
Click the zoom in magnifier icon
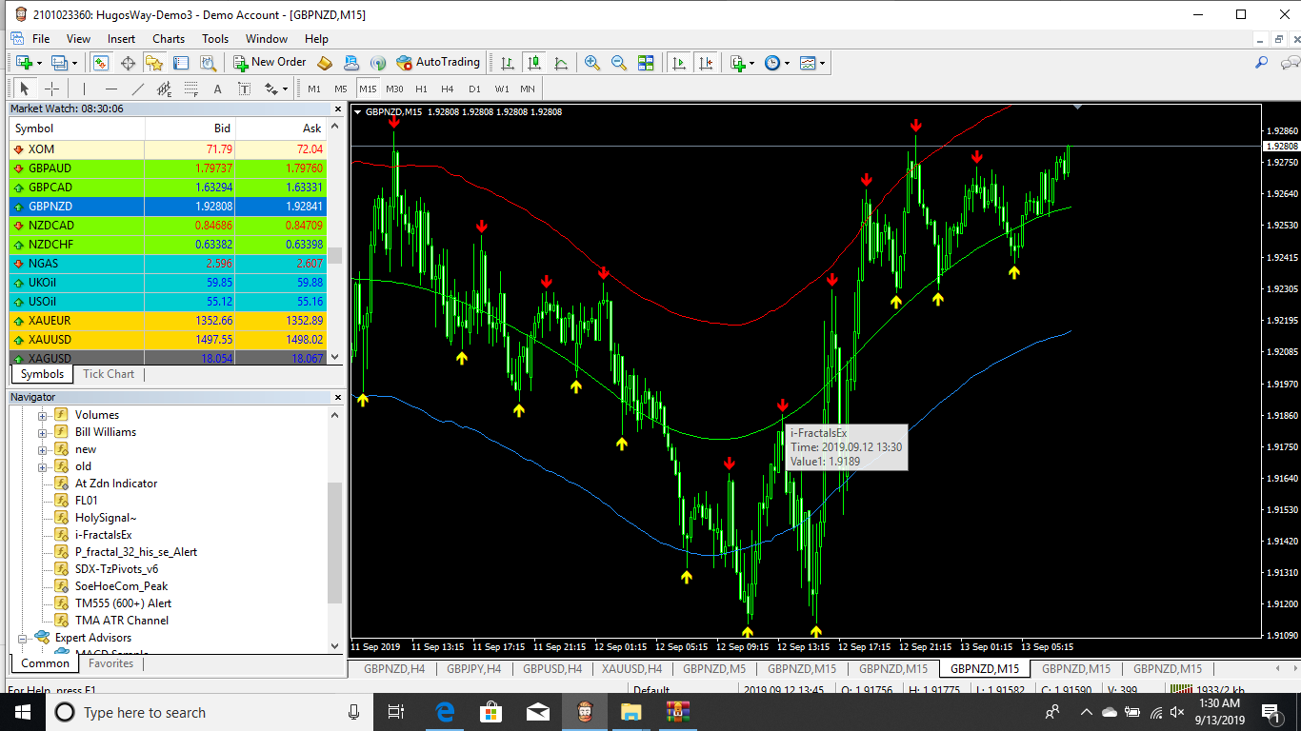coord(592,63)
